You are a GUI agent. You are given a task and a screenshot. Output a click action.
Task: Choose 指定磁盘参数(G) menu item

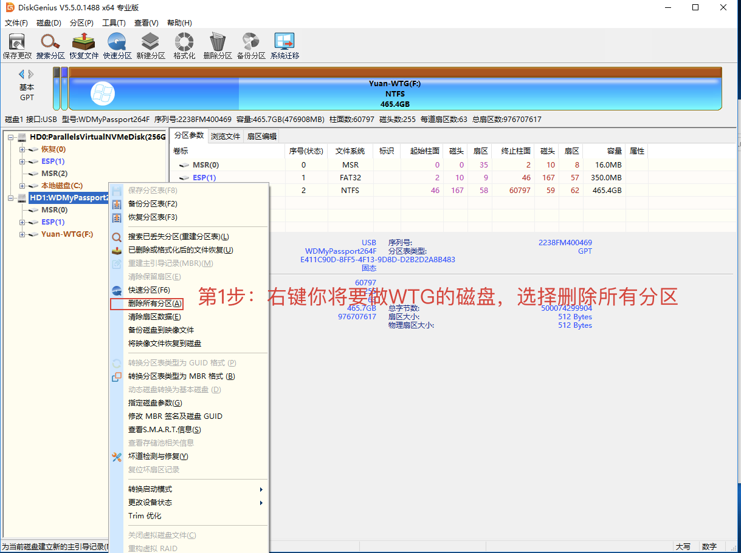(188, 403)
